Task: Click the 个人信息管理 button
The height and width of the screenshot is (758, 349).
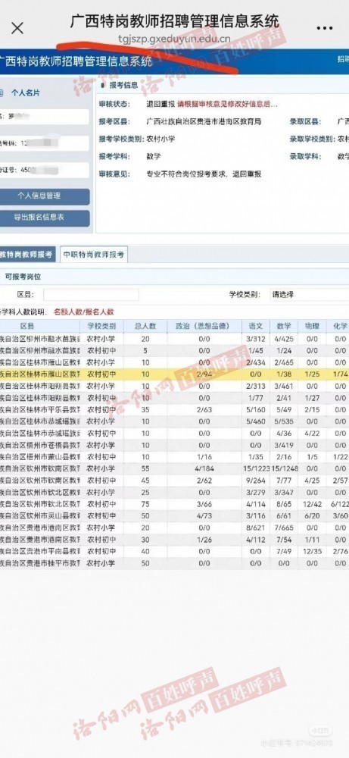Action: [45, 196]
